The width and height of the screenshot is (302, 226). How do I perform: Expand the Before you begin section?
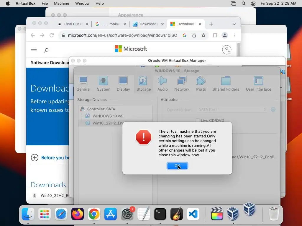pos(50,158)
